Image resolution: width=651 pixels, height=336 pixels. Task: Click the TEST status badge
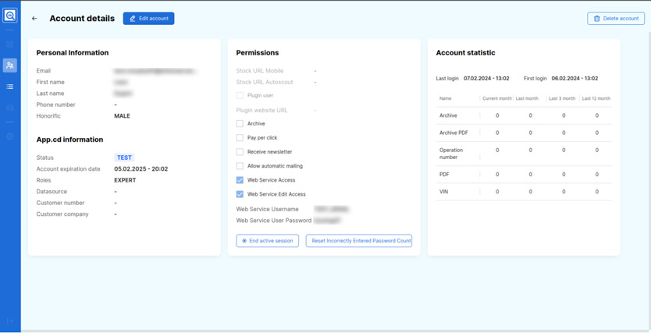(124, 157)
